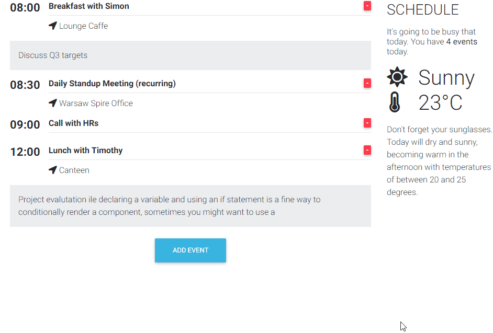Select the Daily Standup Meeting title

point(112,84)
